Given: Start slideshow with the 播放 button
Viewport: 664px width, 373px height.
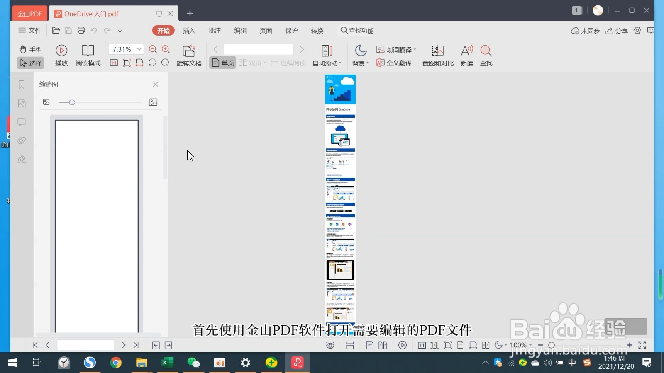Looking at the screenshot, I should (x=61, y=56).
